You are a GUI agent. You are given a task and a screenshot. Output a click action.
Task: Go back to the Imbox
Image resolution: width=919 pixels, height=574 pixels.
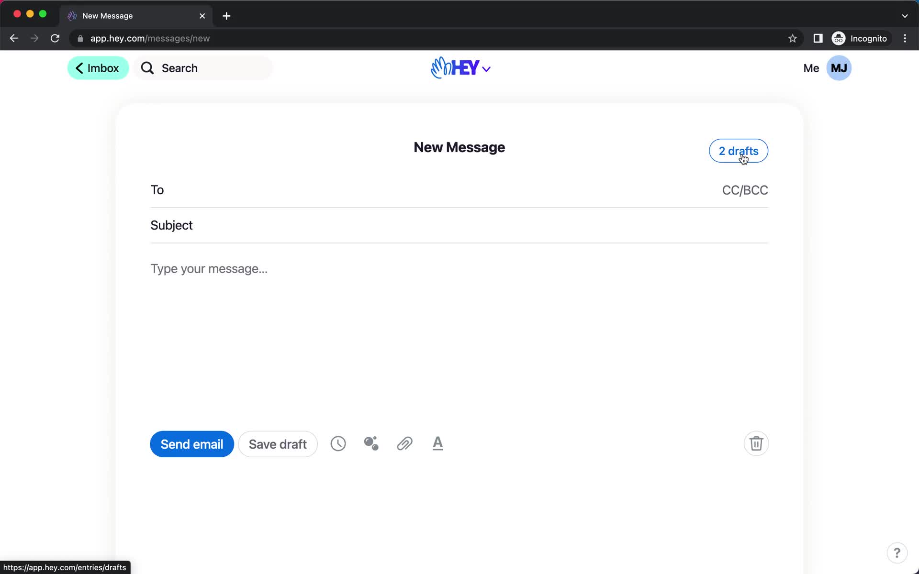(x=98, y=68)
